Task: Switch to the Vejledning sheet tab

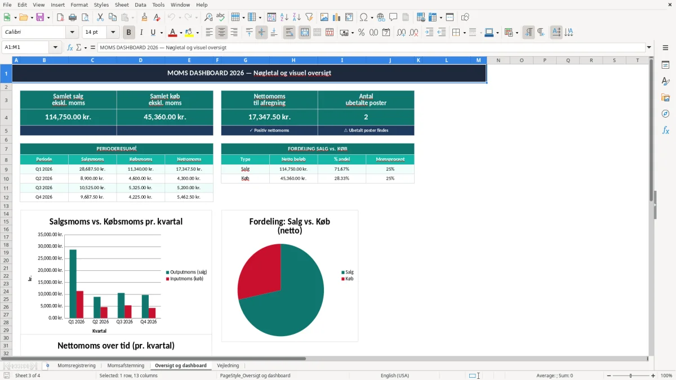Action: click(x=228, y=365)
